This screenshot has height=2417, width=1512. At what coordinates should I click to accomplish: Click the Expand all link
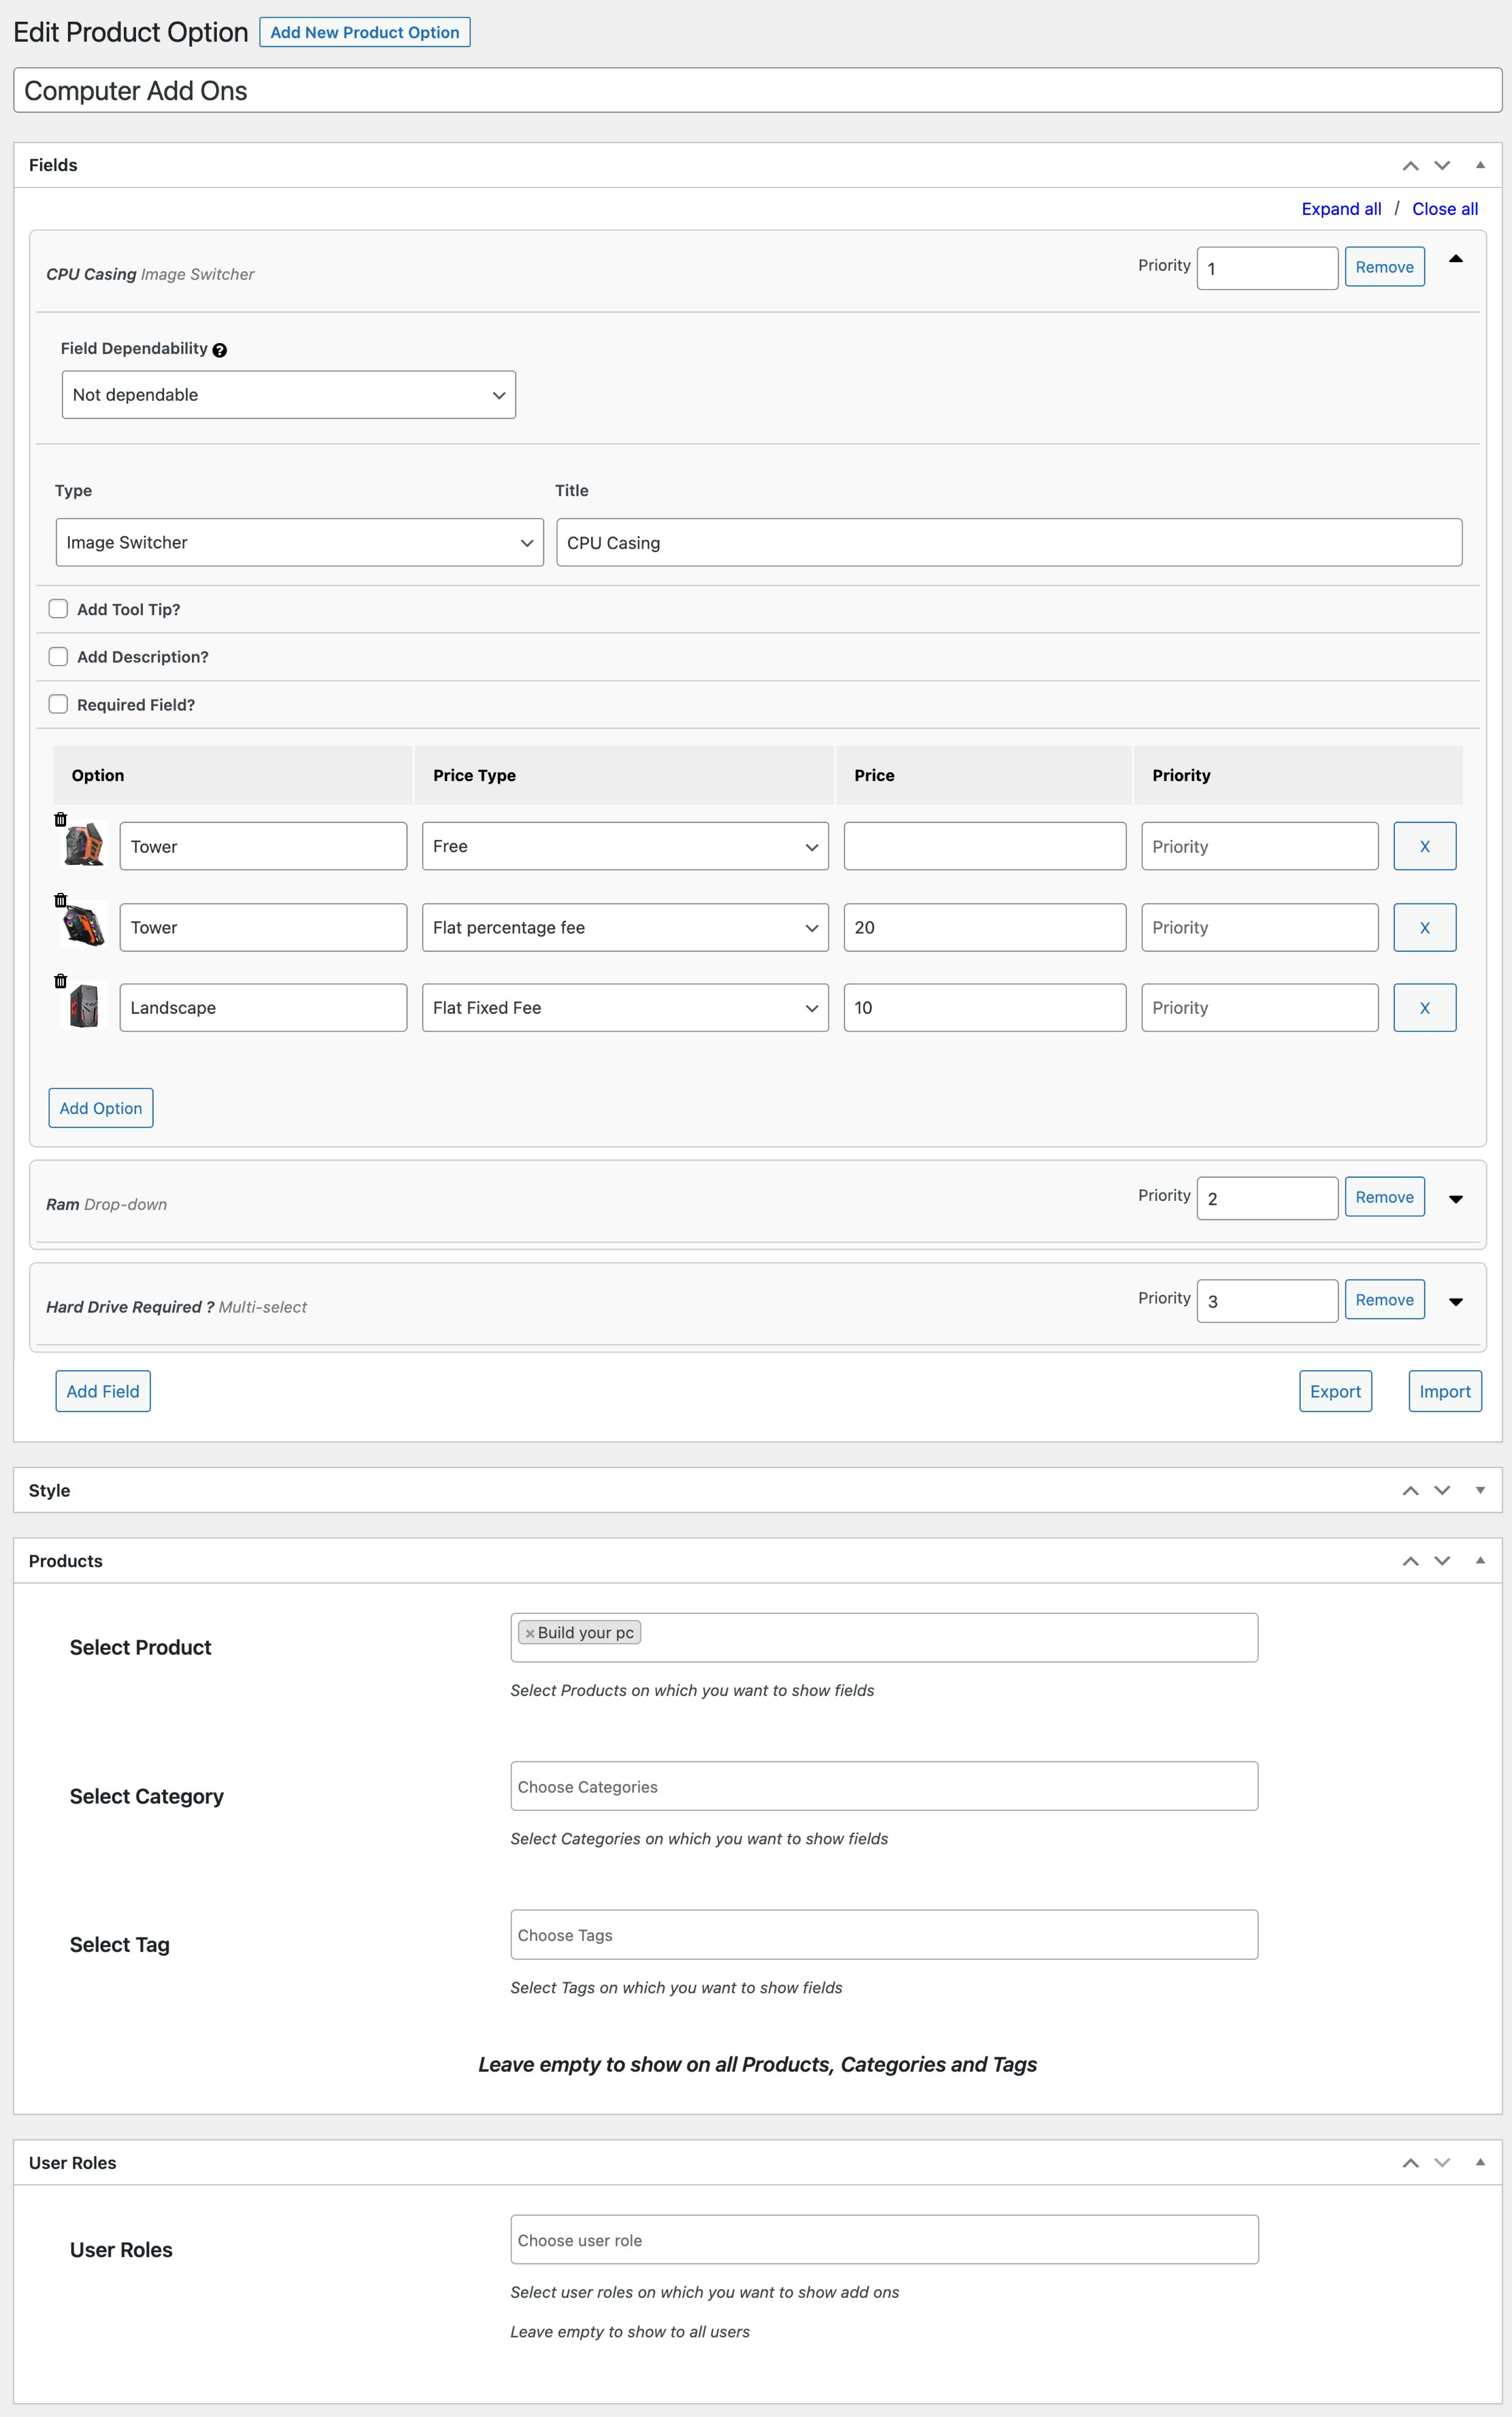[x=1341, y=208]
